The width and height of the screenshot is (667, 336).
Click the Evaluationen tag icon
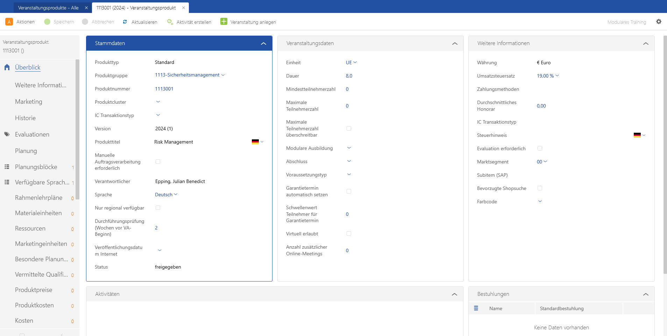point(7,134)
